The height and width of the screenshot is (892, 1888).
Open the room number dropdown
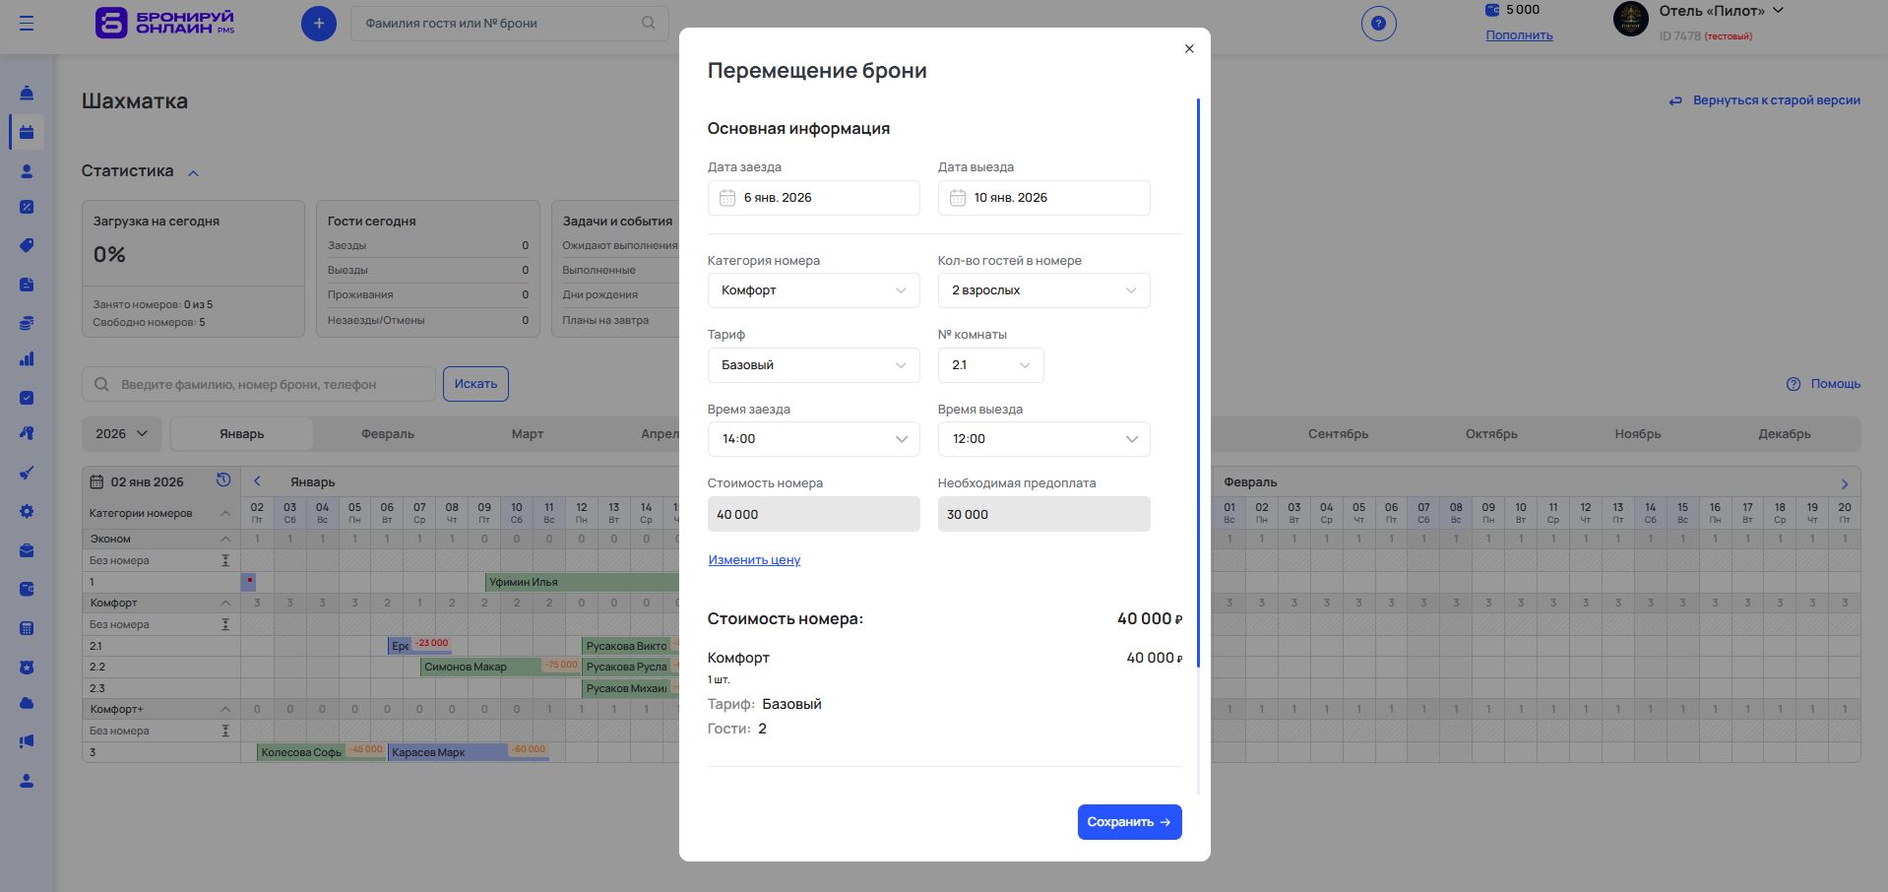(990, 365)
